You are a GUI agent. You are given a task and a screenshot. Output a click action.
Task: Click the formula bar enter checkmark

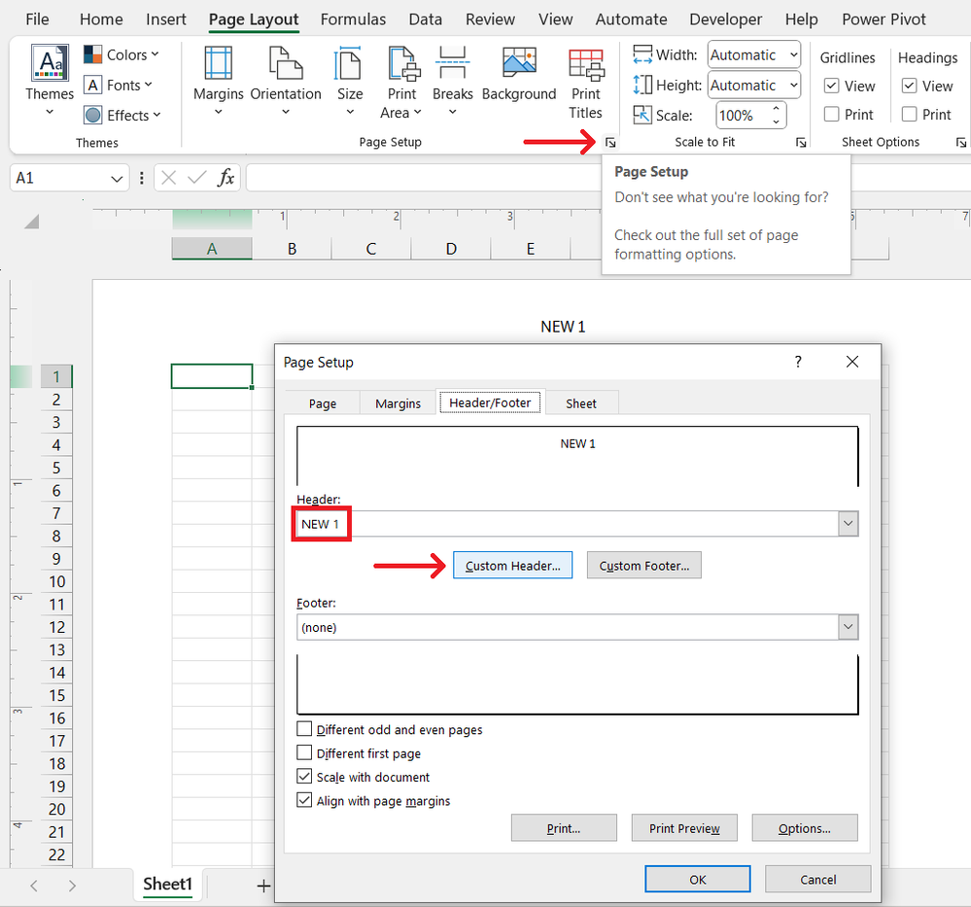197,179
